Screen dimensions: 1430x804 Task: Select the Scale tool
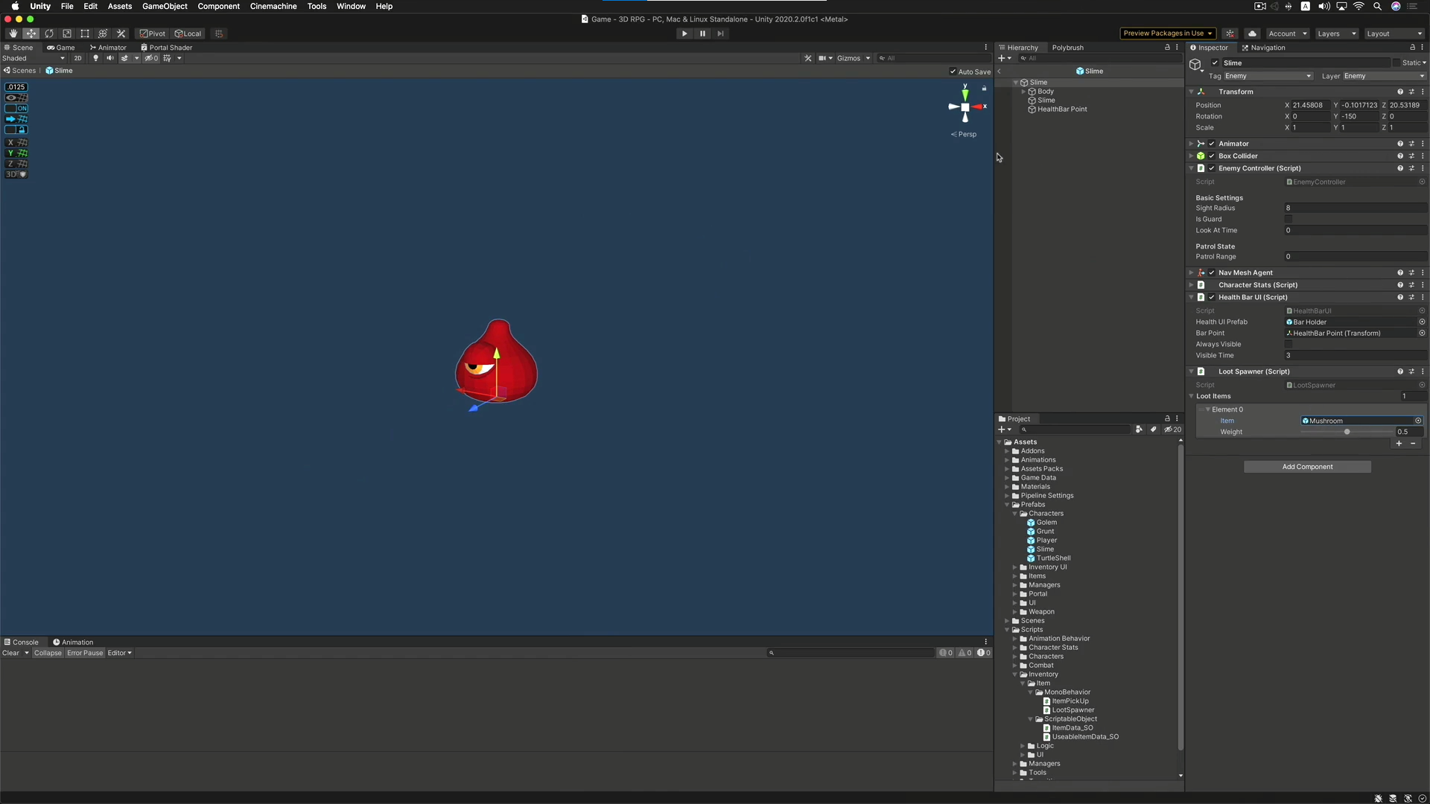pyautogui.click(x=67, y=33)
